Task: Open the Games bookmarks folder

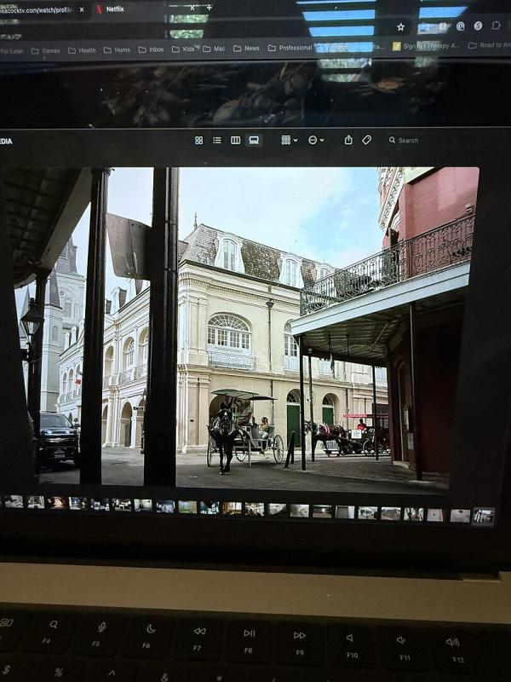Action: pyautogui.click(x=50, y=49)
